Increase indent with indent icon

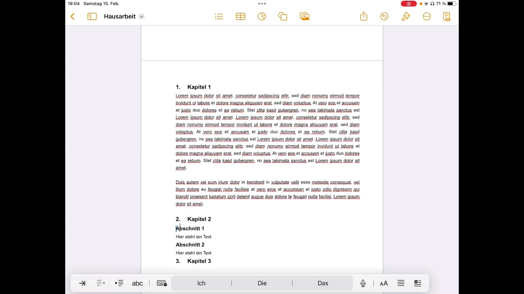coord(119,283)
